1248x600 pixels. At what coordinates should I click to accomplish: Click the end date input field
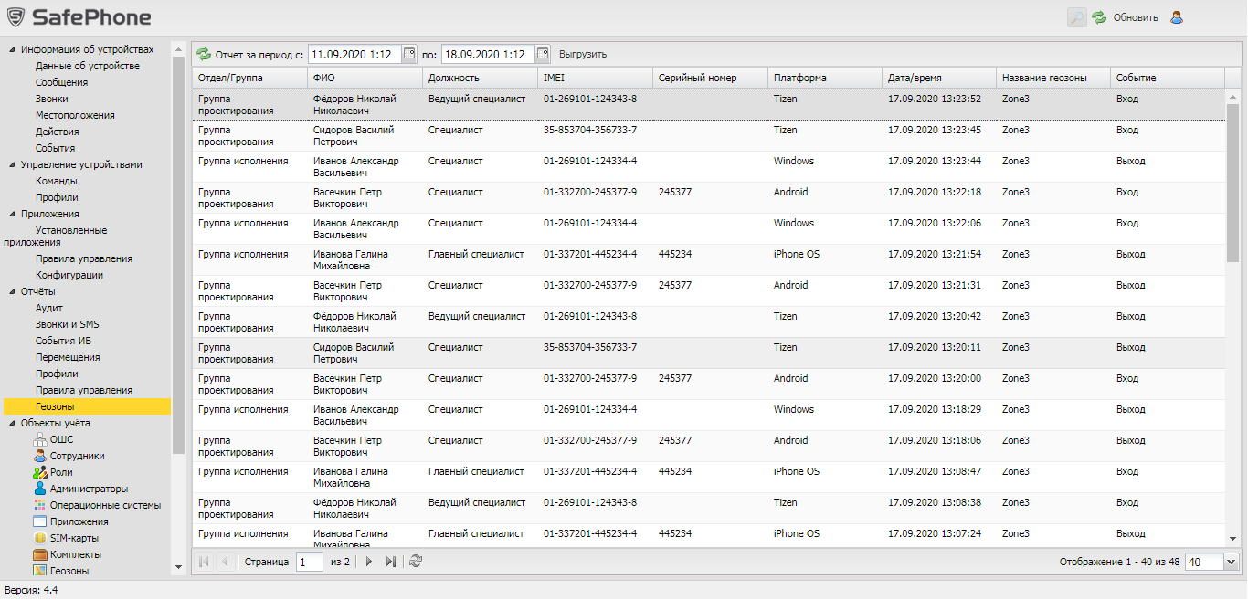coord(488,54)
